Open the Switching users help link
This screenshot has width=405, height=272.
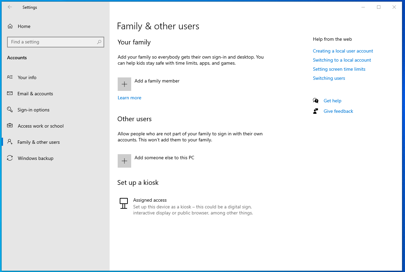pos(329,78)
